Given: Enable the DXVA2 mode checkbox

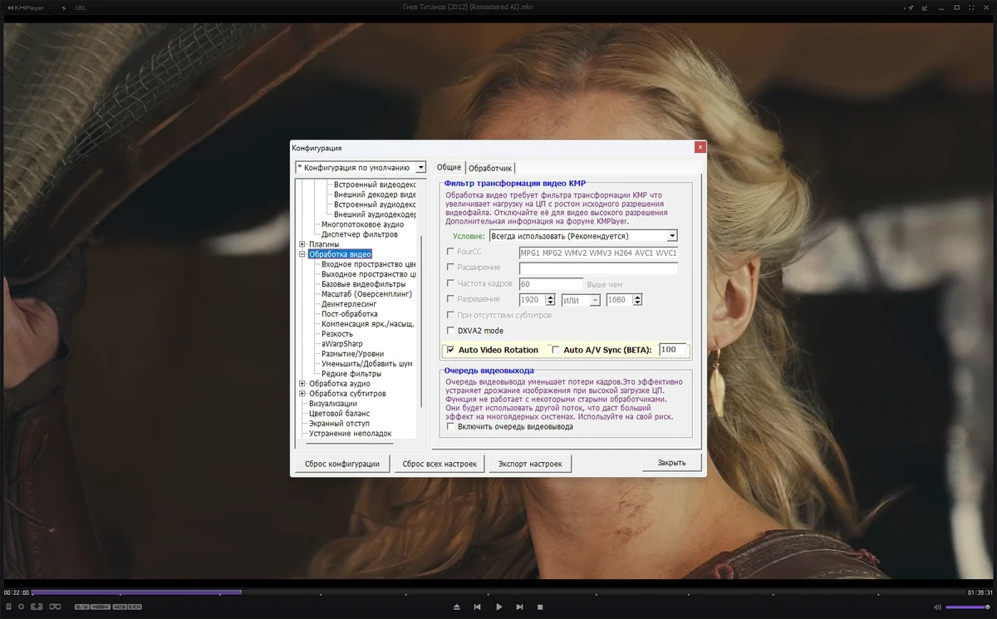Looking at the screenshot, I should (x=451, y=331).
